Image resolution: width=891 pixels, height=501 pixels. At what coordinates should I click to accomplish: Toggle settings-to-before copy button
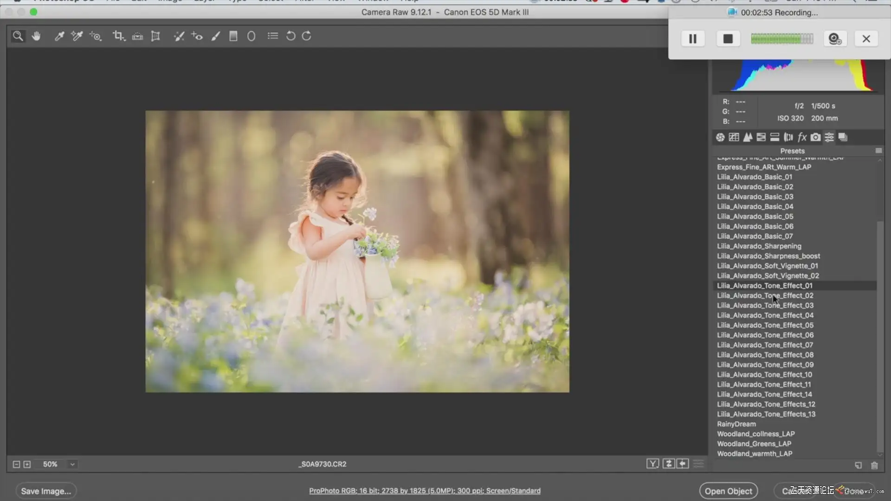point(683,464)
